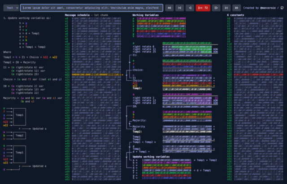Click the 'Majority:' result label

tap(139, 120)
